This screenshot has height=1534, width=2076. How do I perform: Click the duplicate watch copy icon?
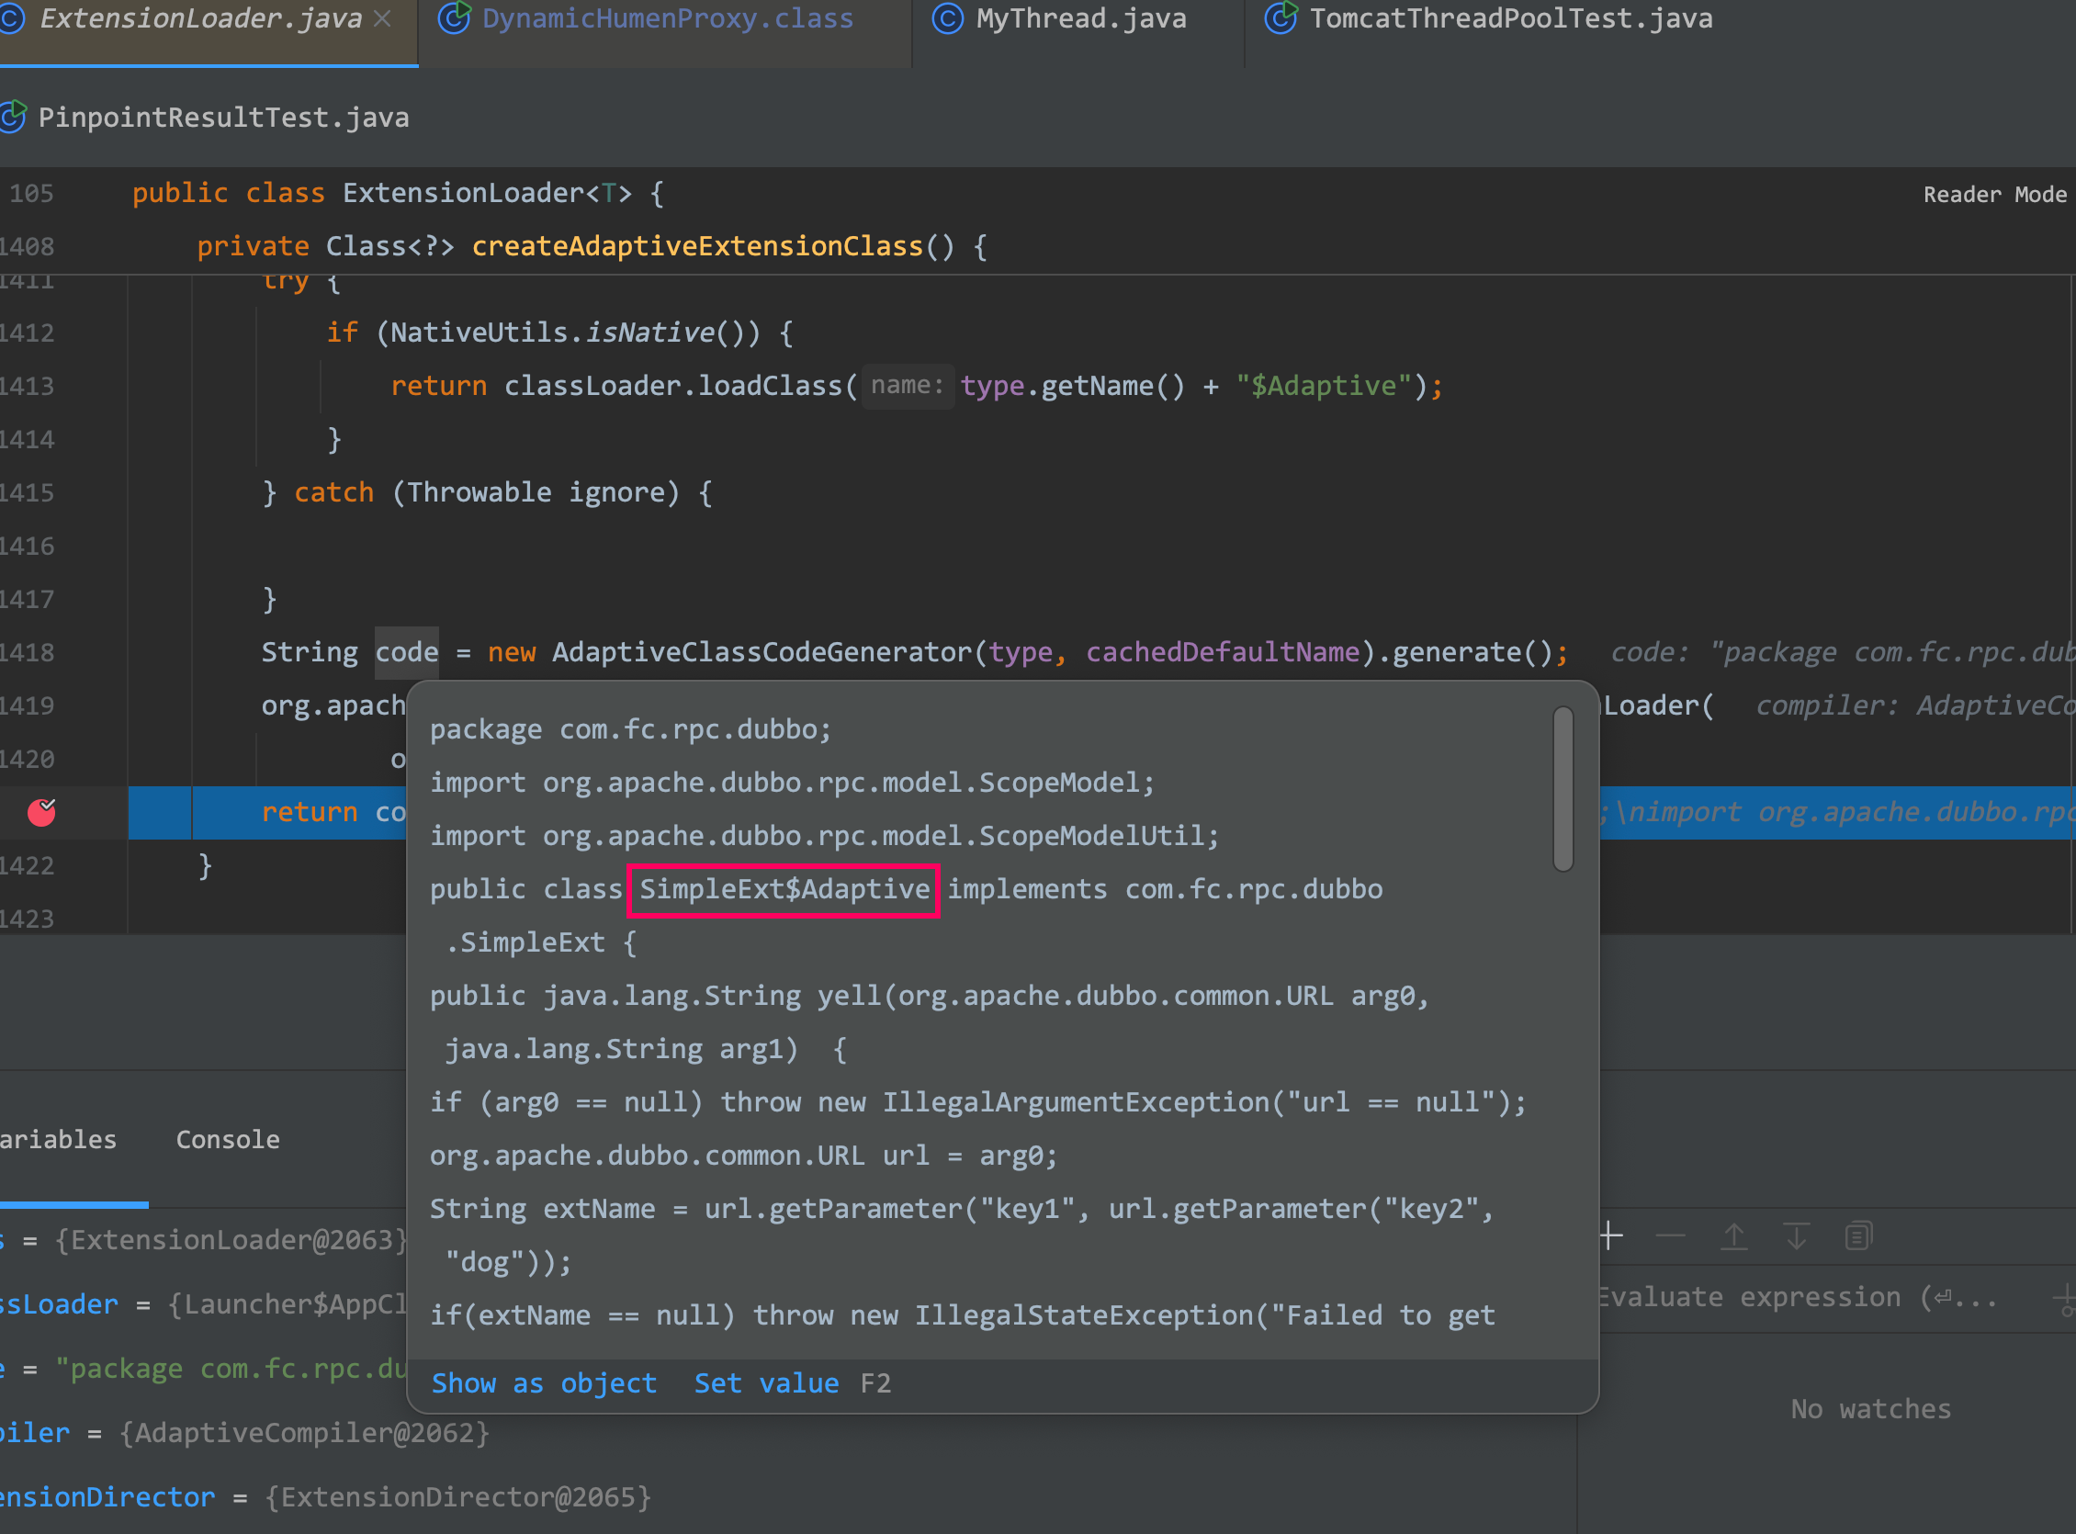click(x=1858, y=1236)
